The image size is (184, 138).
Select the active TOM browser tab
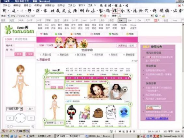[122, 20]
